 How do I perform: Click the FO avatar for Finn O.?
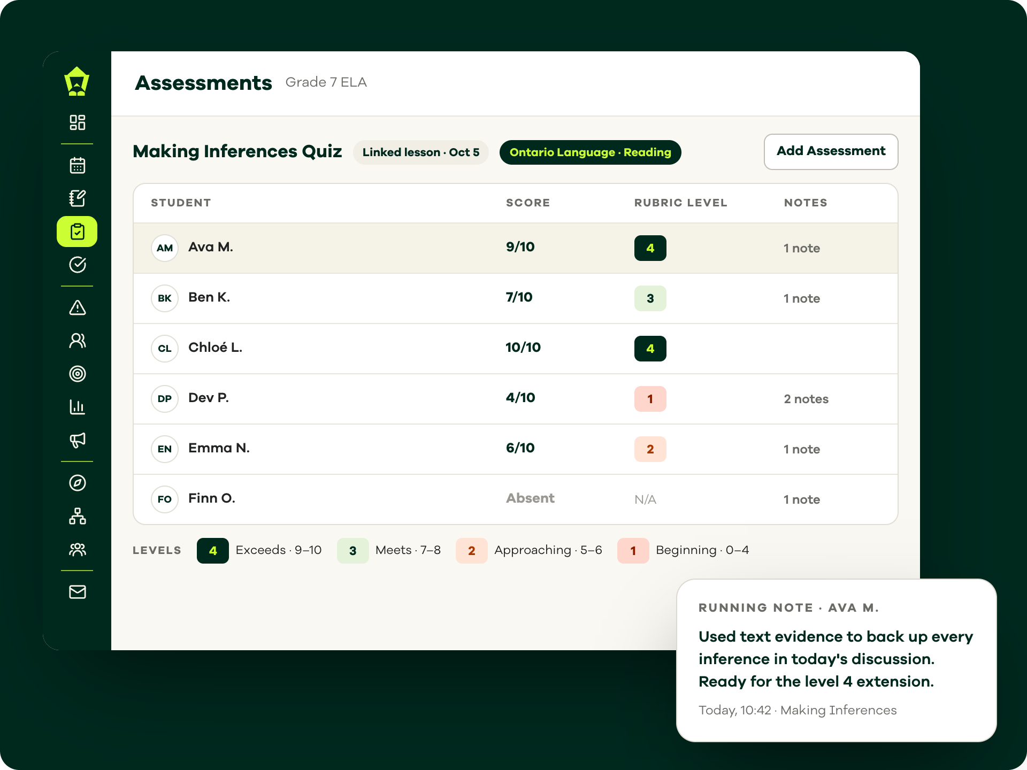(165, 499)
